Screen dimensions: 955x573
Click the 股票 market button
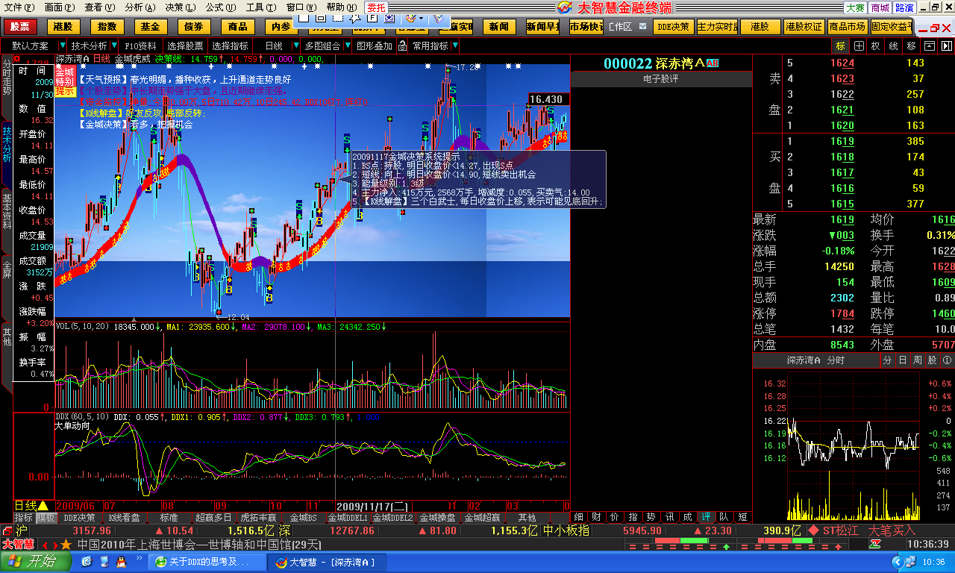(x=20, y=27)
